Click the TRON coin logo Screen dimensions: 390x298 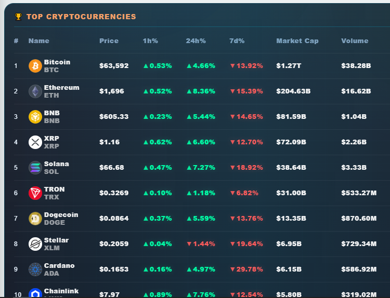pos(35,193)
